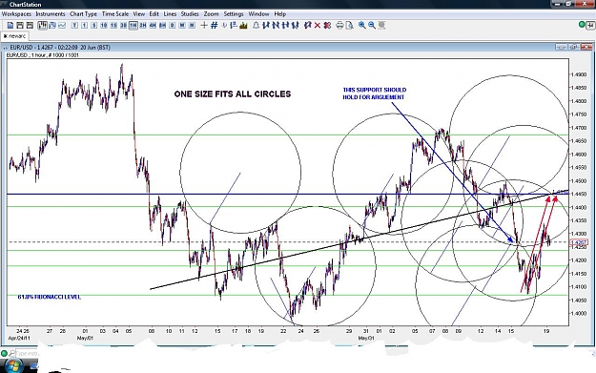Open the Help menu
Screen dimensions: 596x373
click(x=280, y=14)
